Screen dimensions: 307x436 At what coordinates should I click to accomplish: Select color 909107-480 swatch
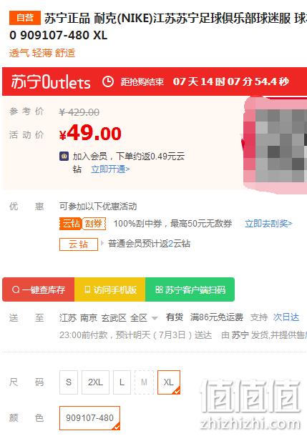(x=89, y=418)
